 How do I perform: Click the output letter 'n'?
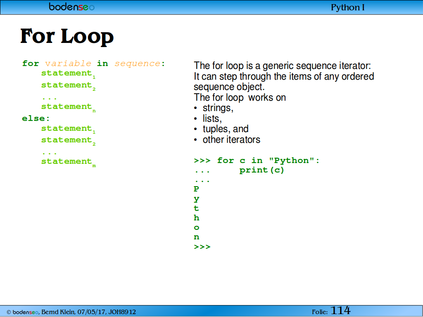[x=196, y=237]
